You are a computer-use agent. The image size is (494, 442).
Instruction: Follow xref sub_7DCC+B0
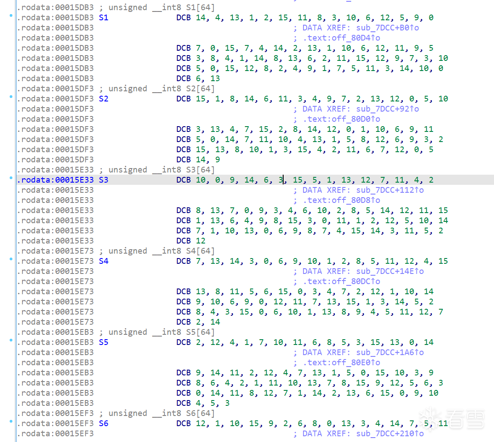coord(387,28)
